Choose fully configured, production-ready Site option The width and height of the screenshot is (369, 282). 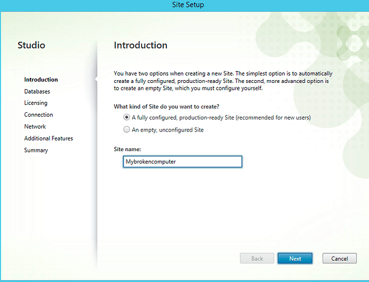pyautogui.click(x=126, y=118)
